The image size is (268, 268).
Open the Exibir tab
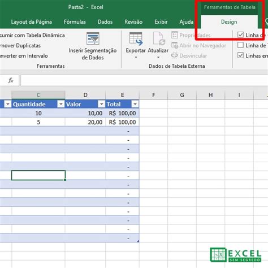coord(161,22)
